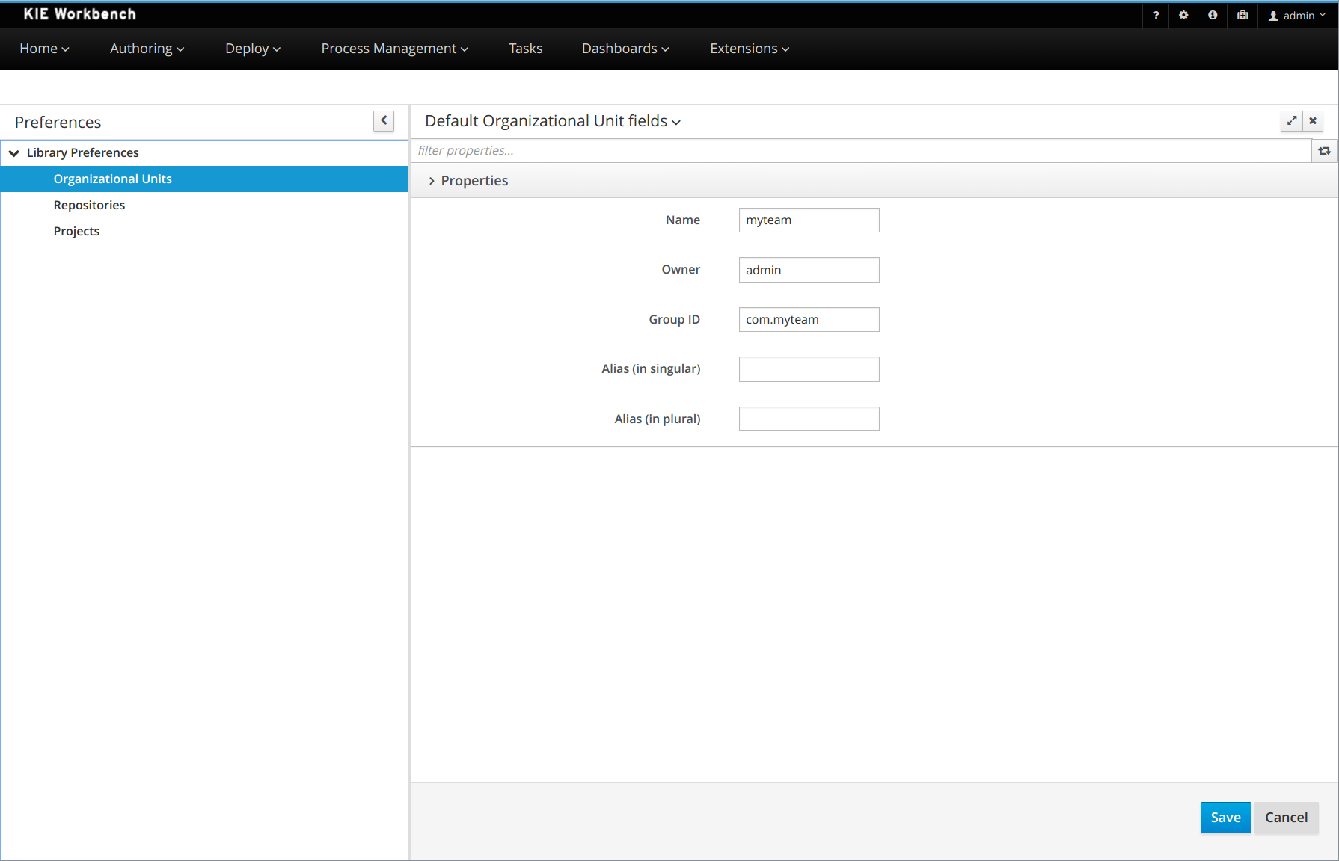Open the Tasks menu item
Screen dimensions: 1339x861
[525, 49]
